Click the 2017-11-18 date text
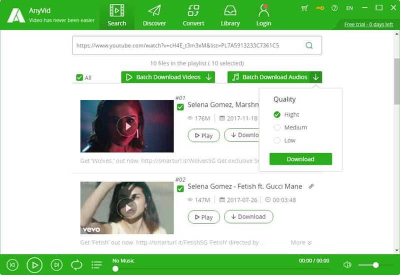 [x=242, y=118]
